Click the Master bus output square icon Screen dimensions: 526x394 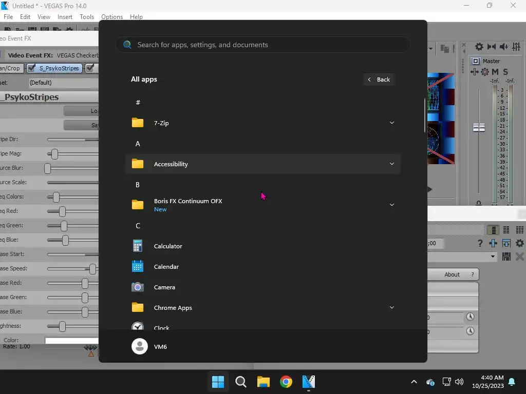coord(476,61)
